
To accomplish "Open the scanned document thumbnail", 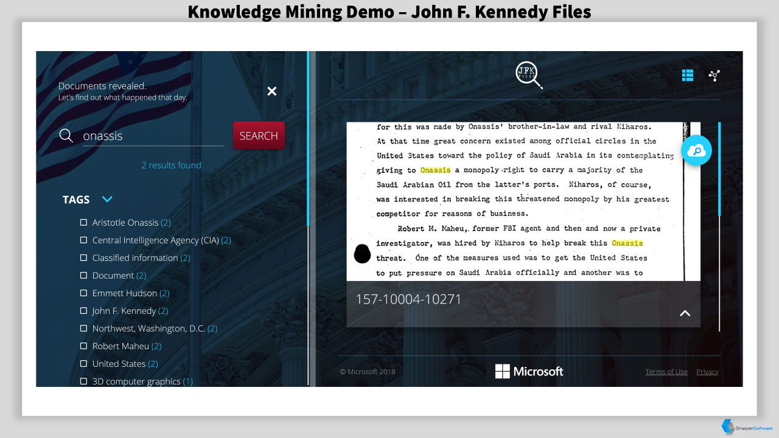I will 523,201.
